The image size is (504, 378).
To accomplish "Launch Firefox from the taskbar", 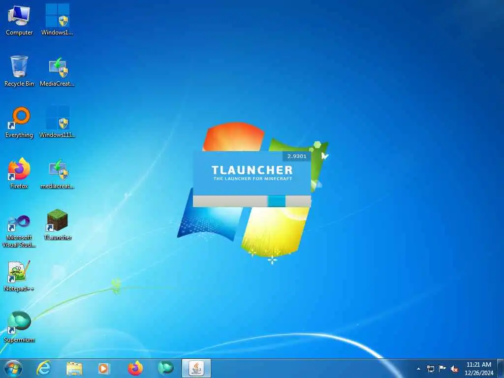I will [135, 368].
